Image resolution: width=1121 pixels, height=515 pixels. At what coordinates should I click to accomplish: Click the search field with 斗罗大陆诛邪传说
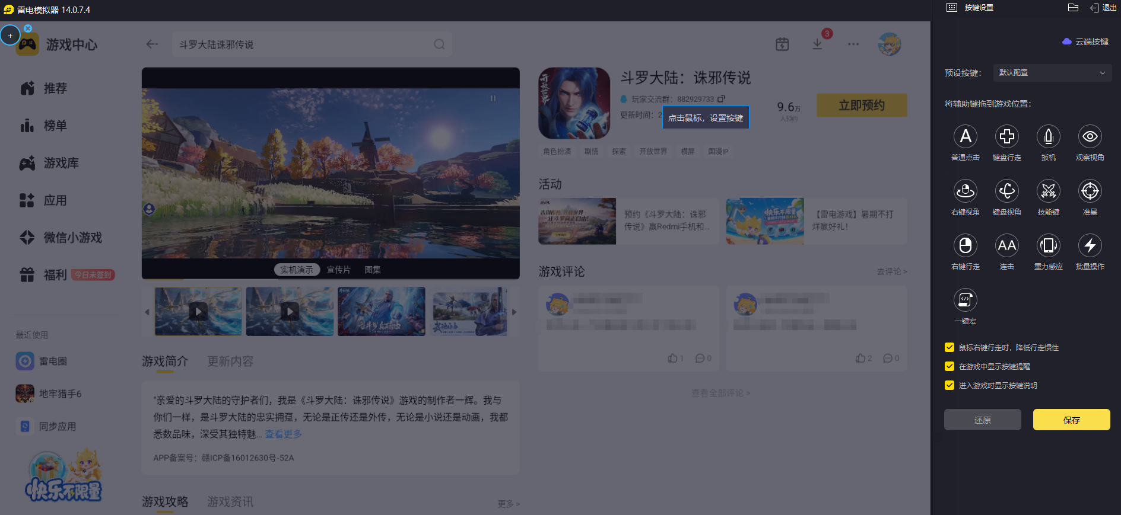(x=312, y=44)
